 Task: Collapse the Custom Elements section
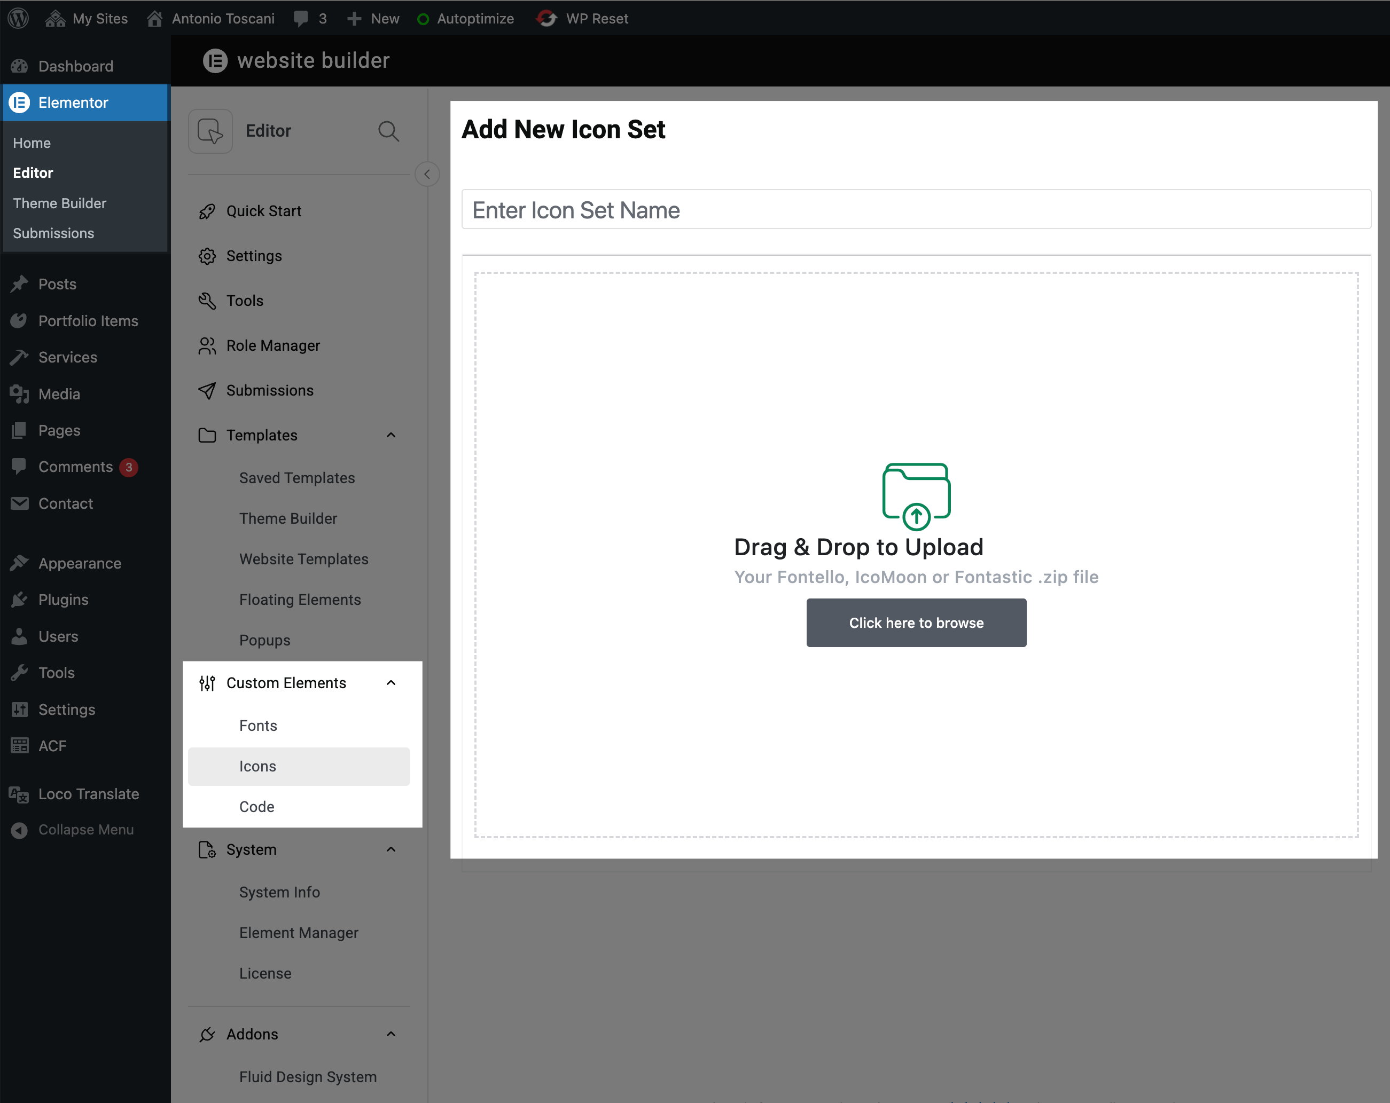pyautogui.click(x=391, y=683)
